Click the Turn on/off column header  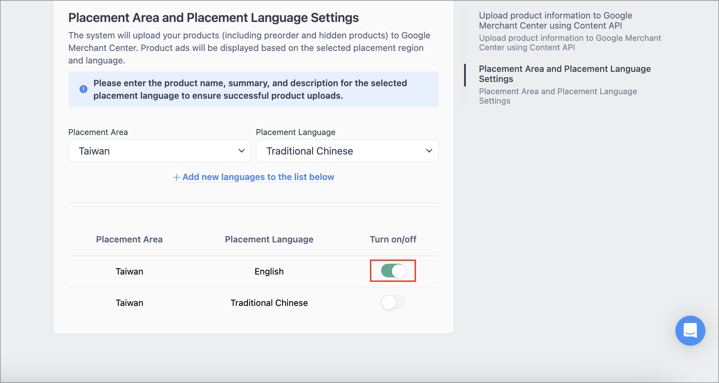(393, 239)
